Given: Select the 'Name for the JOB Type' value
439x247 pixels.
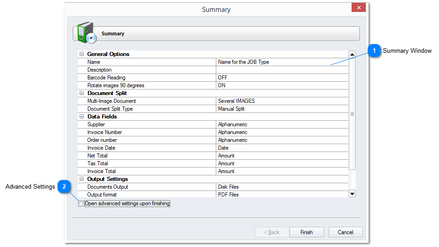Looking at the screenshot, I should pos(243,62).
